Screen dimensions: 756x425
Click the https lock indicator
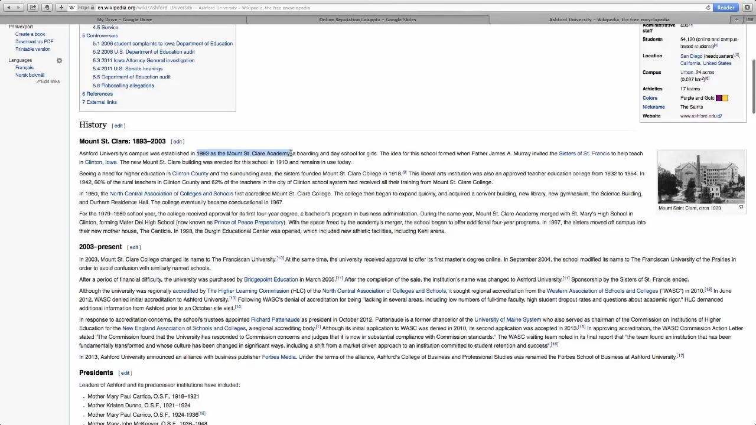point(86,8)
